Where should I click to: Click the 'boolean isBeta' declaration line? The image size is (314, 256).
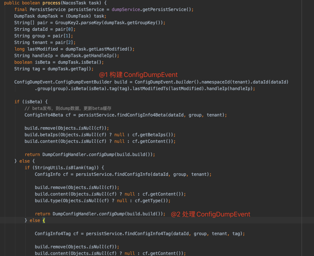(59, 62)
